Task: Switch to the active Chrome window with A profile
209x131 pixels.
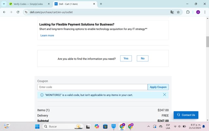Action: click(122, 126)
